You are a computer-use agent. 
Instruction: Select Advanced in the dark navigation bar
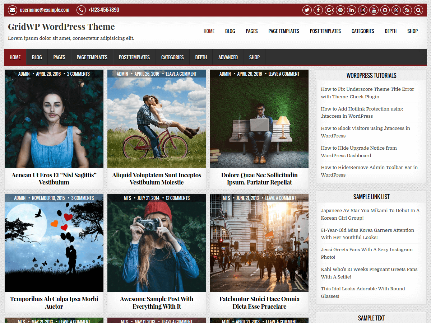pyautogui.click(x=228, y=57)
